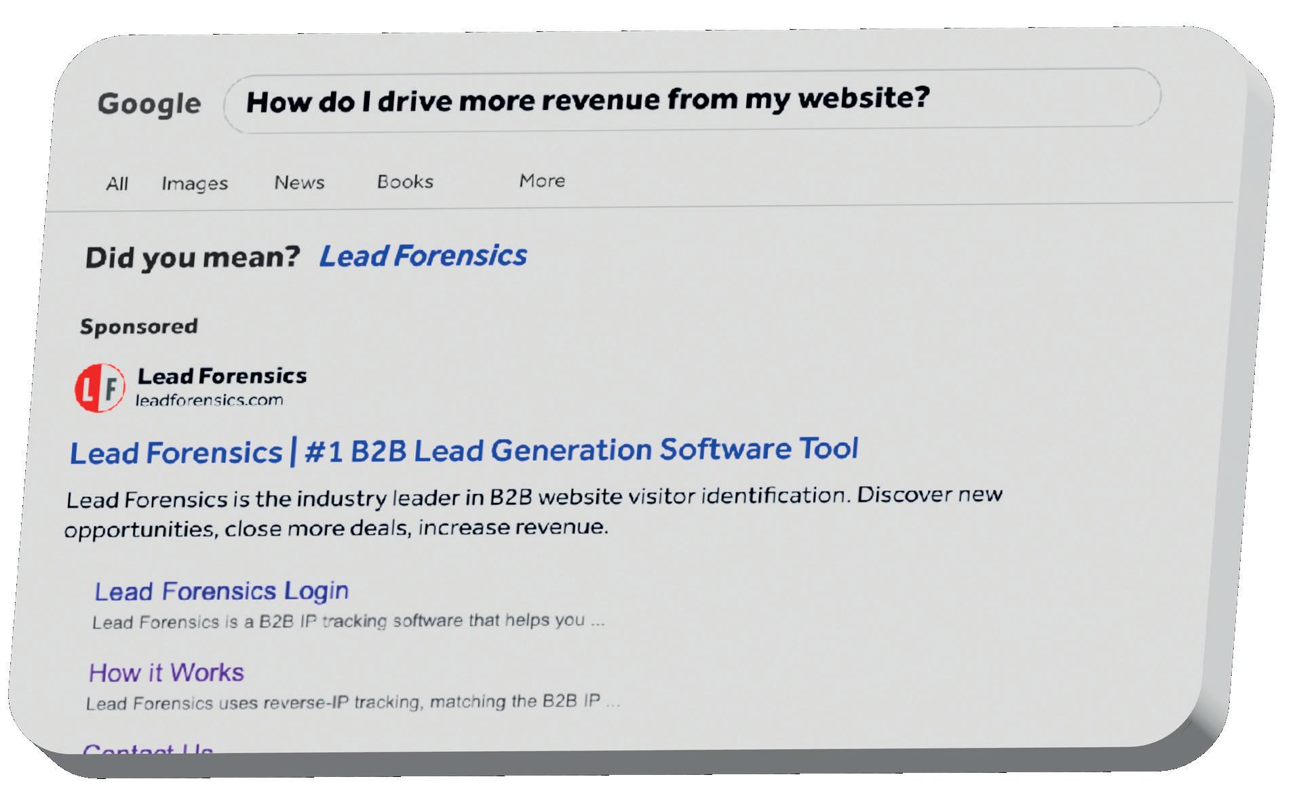Click the 'industry leader in B2B website' description

(533, 513)
